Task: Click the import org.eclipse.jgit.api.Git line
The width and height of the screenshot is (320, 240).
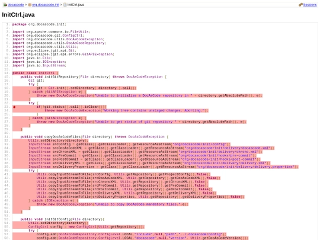Action: point(44,50)
